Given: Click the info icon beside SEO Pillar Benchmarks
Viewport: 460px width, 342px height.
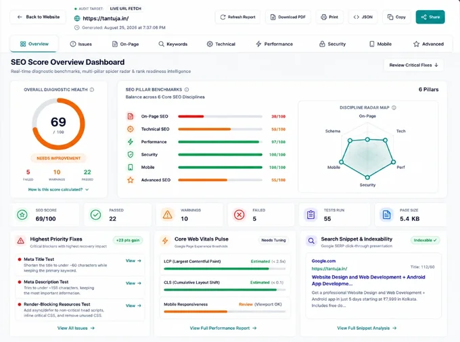Looking at the screenshot, I should tap(187, 90).
